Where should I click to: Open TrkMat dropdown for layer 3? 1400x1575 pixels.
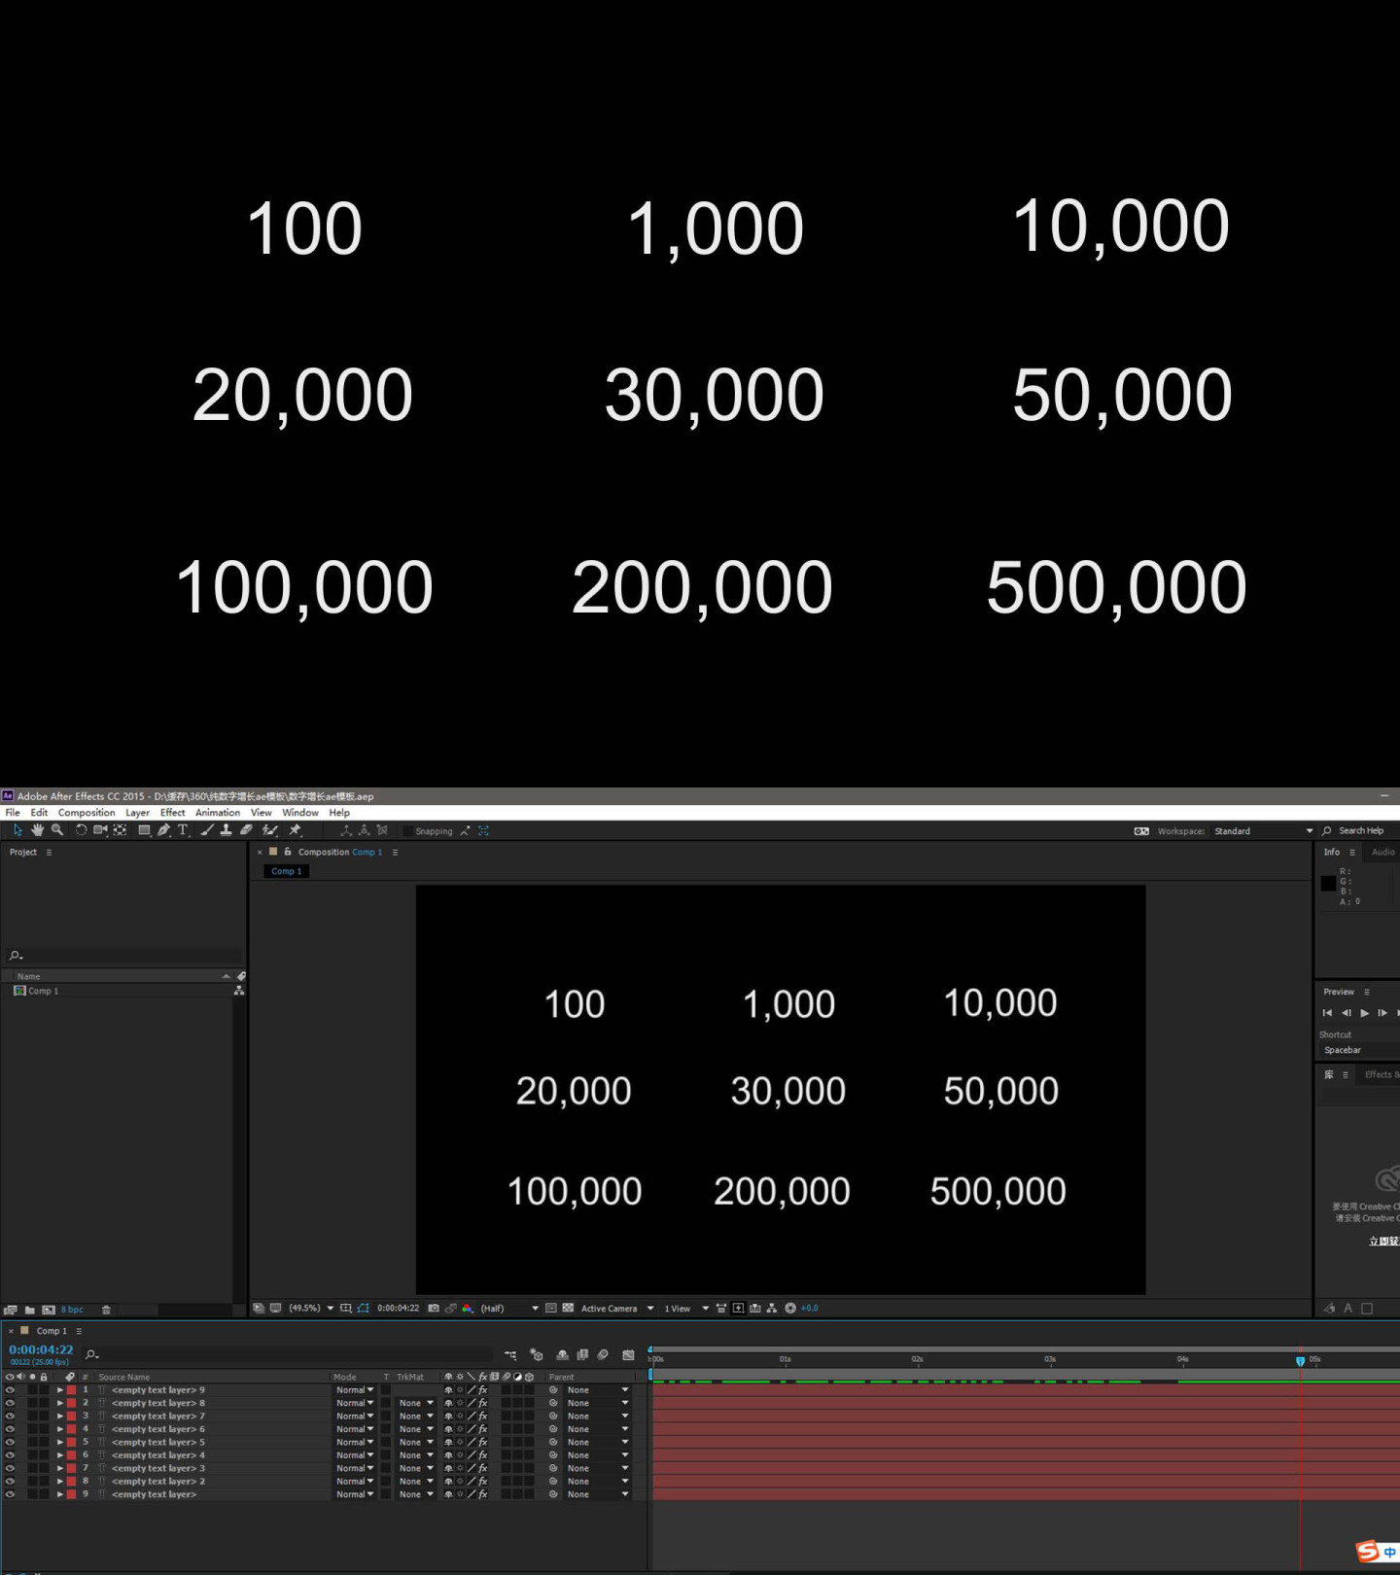click(x=416, y=1417)
